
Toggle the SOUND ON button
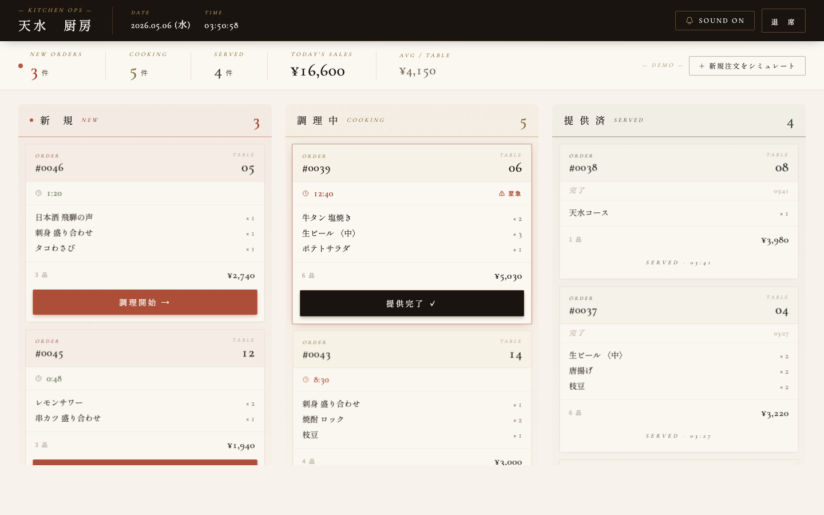click(715, 21)
